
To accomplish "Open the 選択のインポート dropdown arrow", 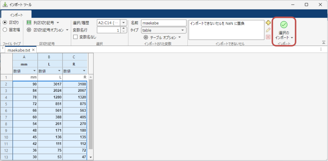I will tap(292, 38).
